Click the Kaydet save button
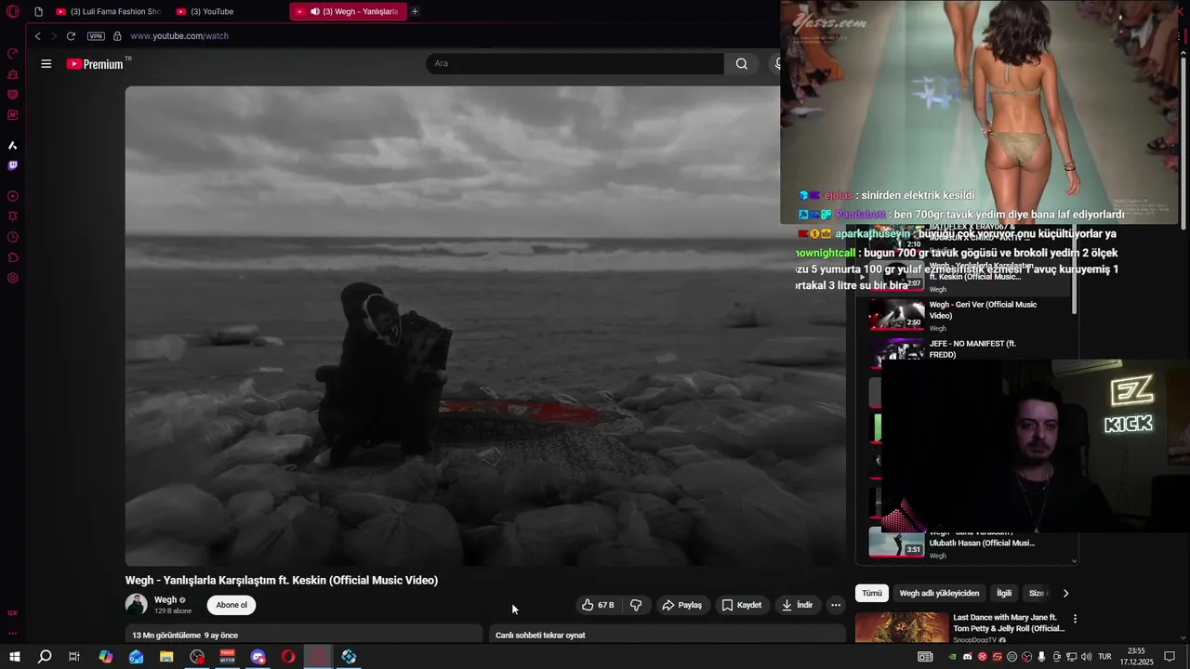Screen dimensions: 1190x669 tap(741, 605)
